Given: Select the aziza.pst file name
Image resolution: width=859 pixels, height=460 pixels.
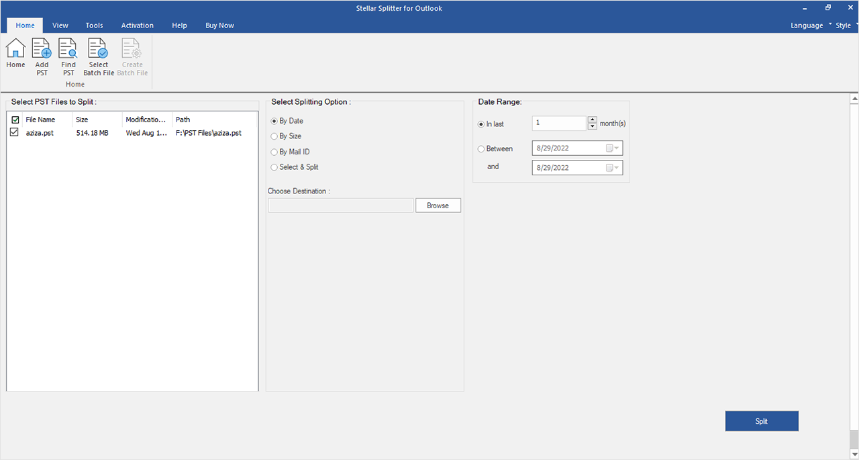Looking at the screenshot, I should (x=40, y=133).
